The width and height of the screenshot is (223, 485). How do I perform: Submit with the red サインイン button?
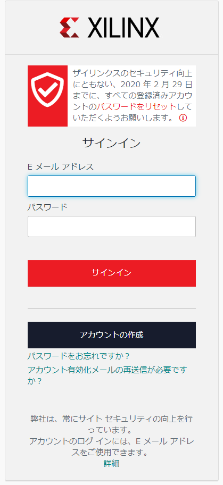pyautogui.click(x=112, y=273)
